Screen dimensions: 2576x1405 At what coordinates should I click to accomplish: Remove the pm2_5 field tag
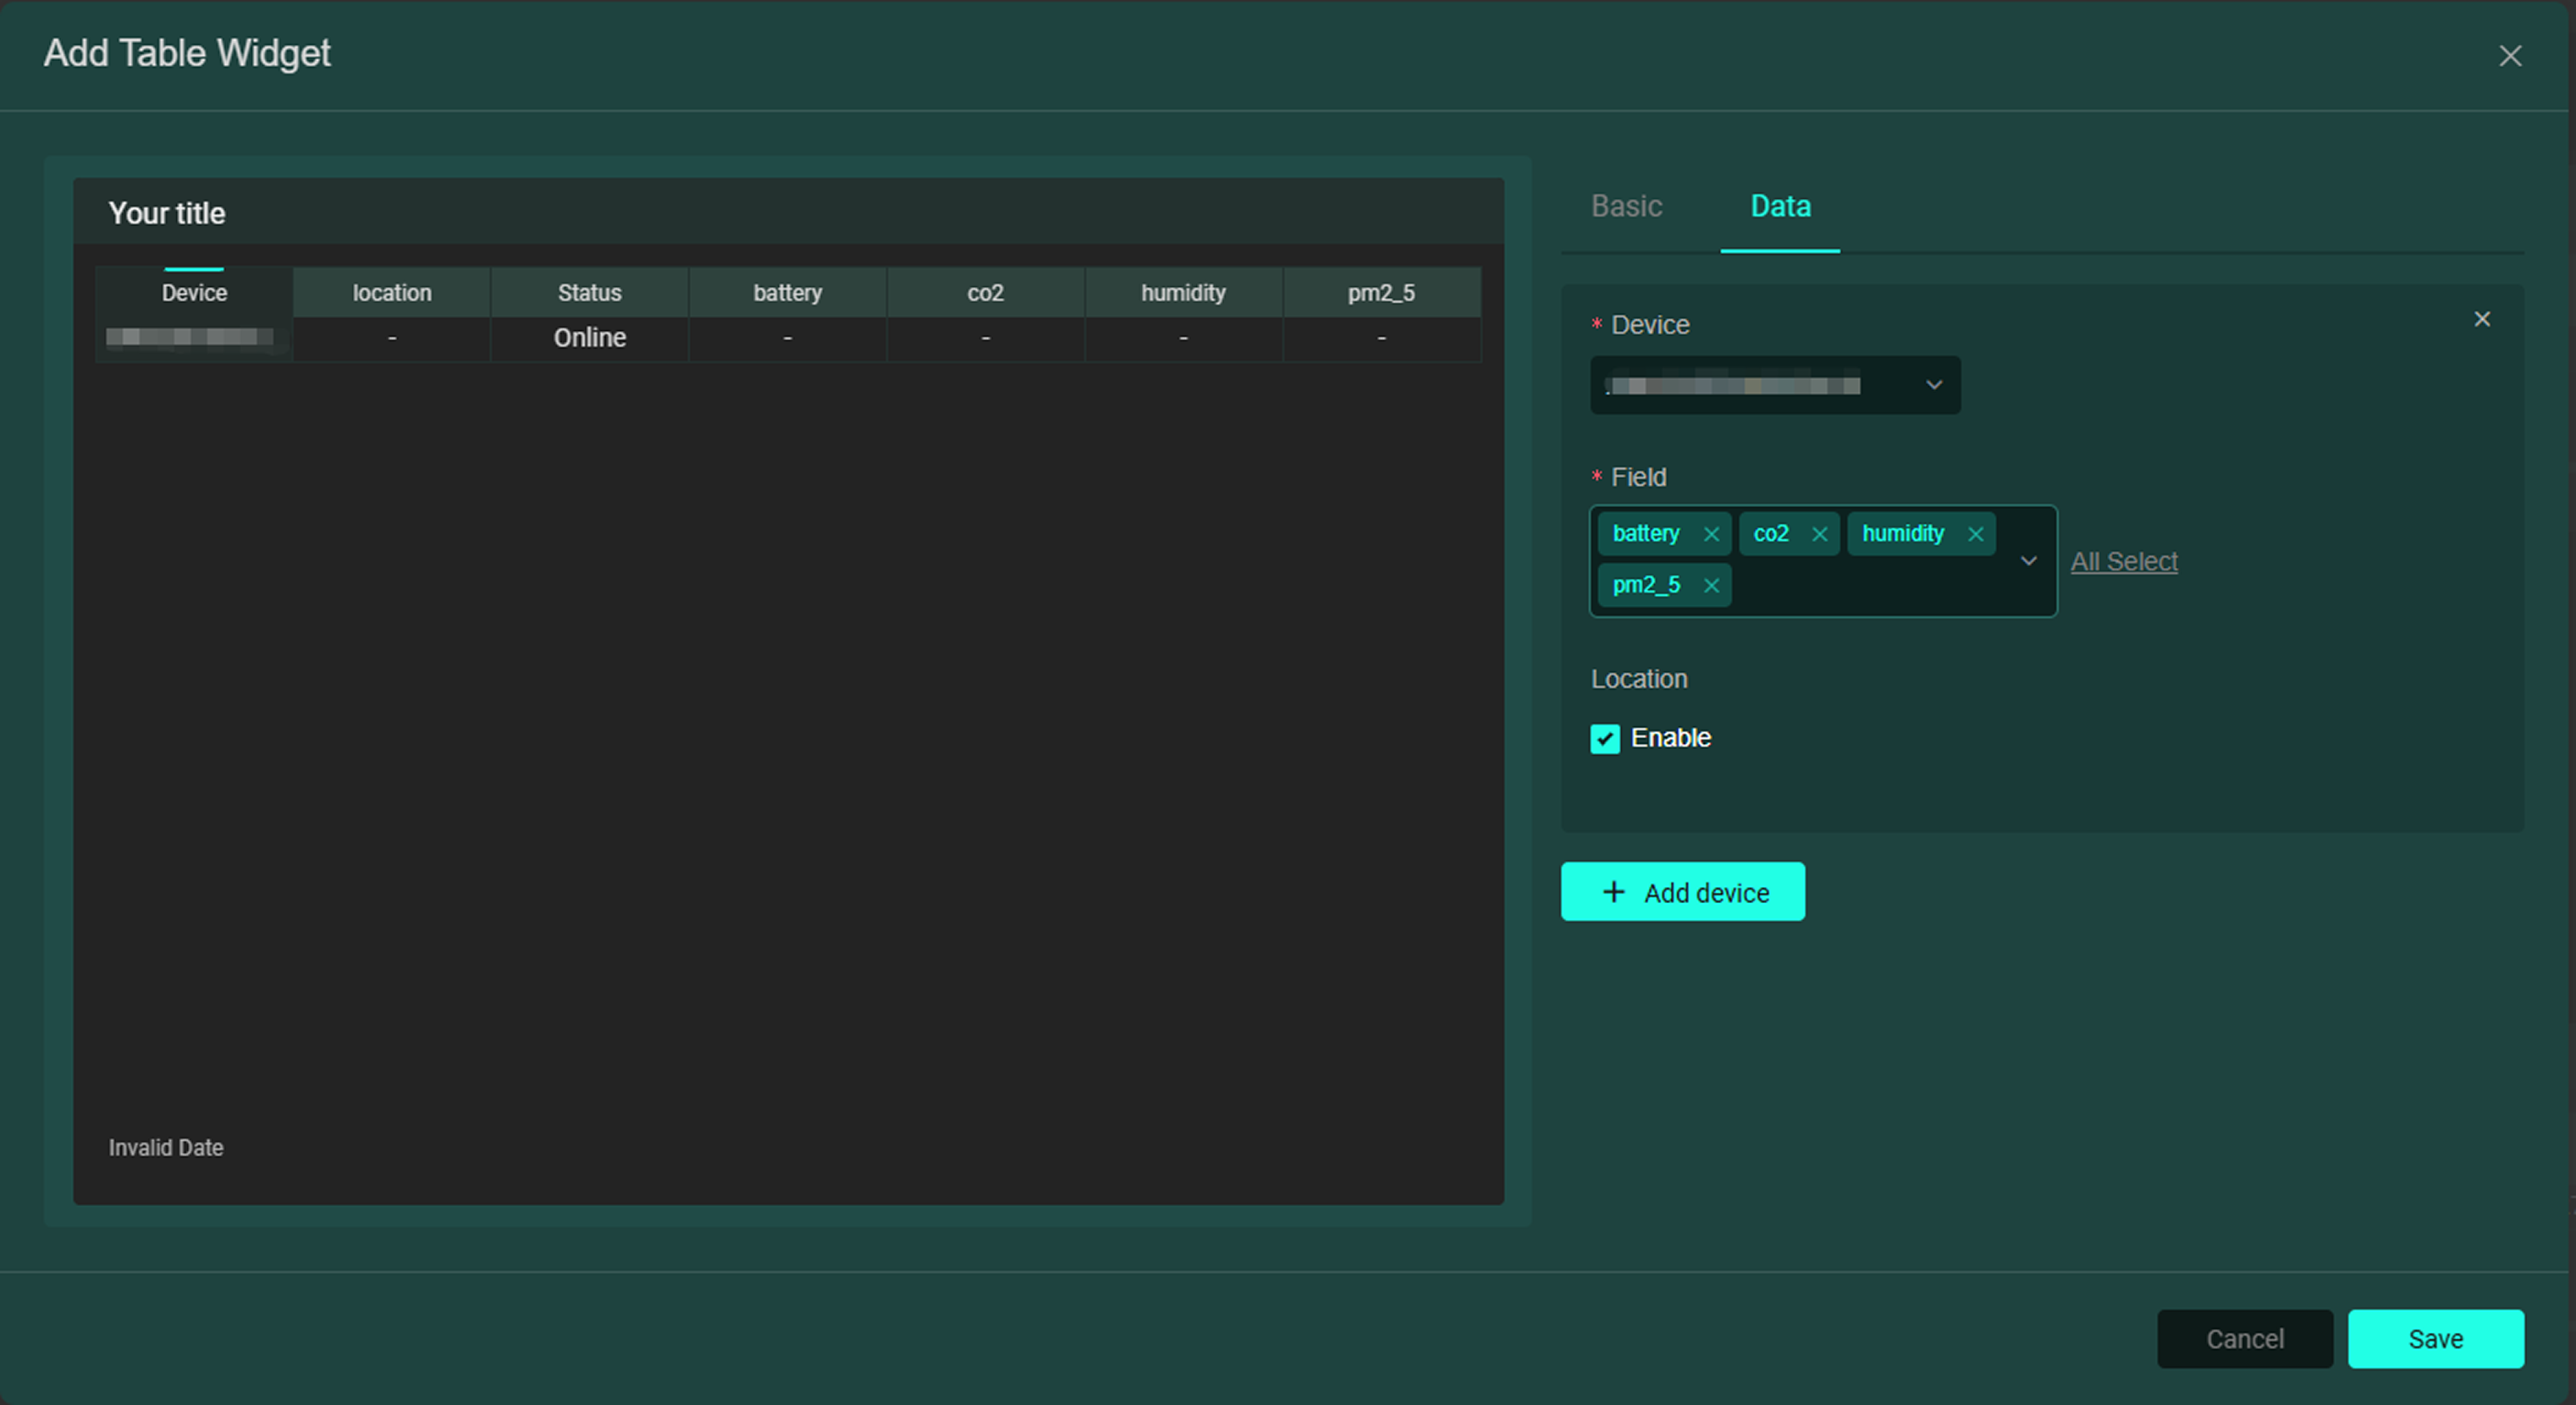(1711, 586)
